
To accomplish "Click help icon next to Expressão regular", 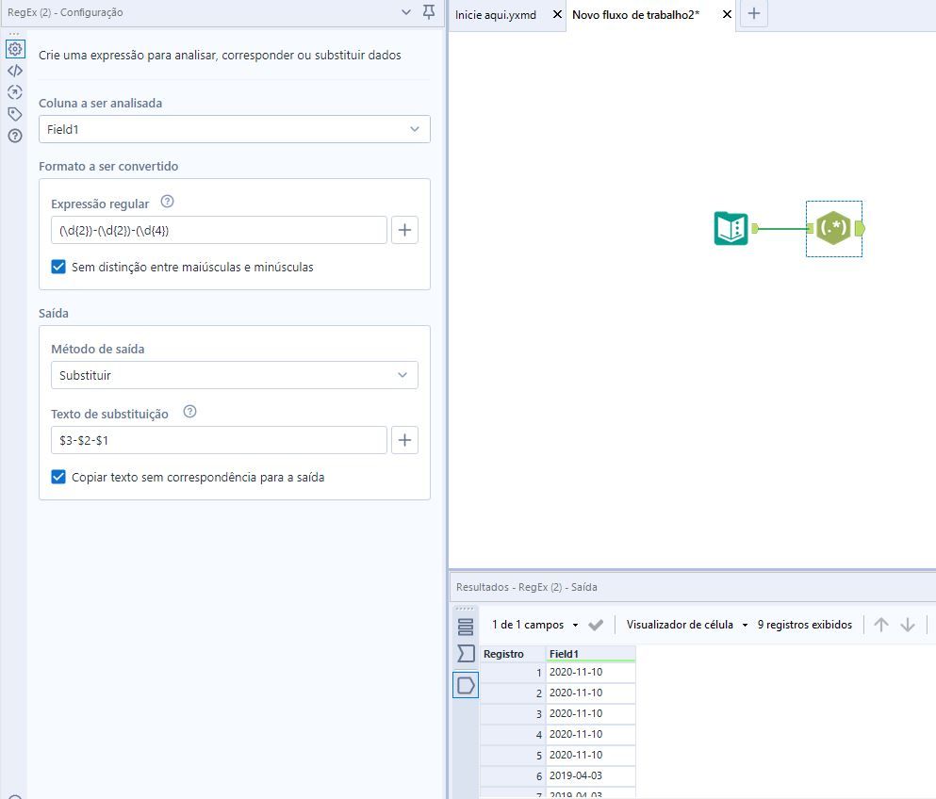I will (x=167, y=202).
